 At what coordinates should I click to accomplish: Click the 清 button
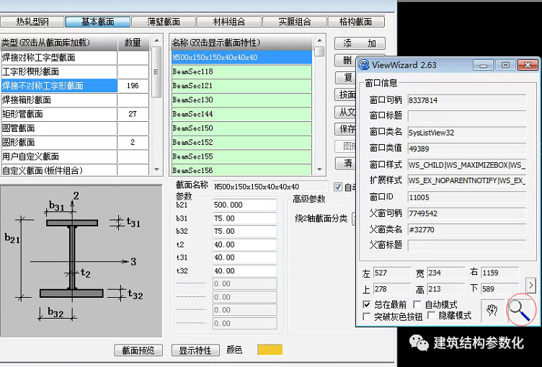pyautogui.click(x=345, y=163)
